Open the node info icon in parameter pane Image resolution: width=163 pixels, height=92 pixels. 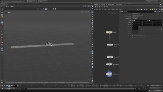tap(160, 11)
